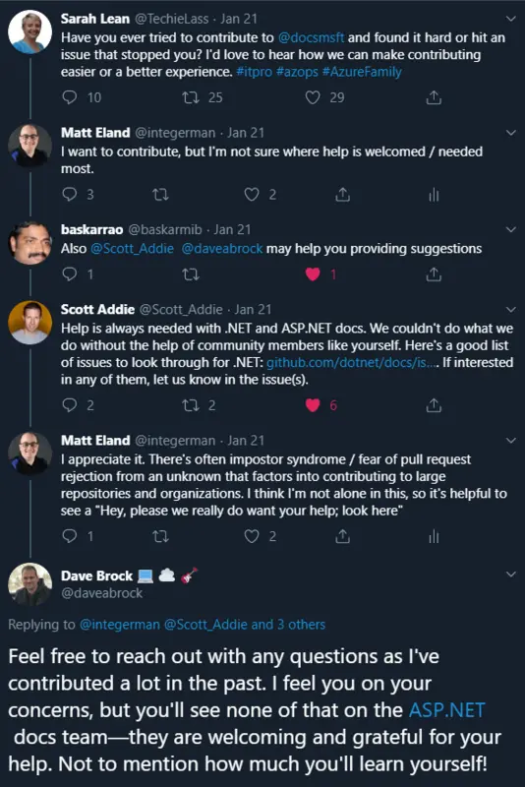View analytics for Matt Eland's impostor syndrome tweet
The height and width of the screenshot is (787, 525).
[434, 537]
